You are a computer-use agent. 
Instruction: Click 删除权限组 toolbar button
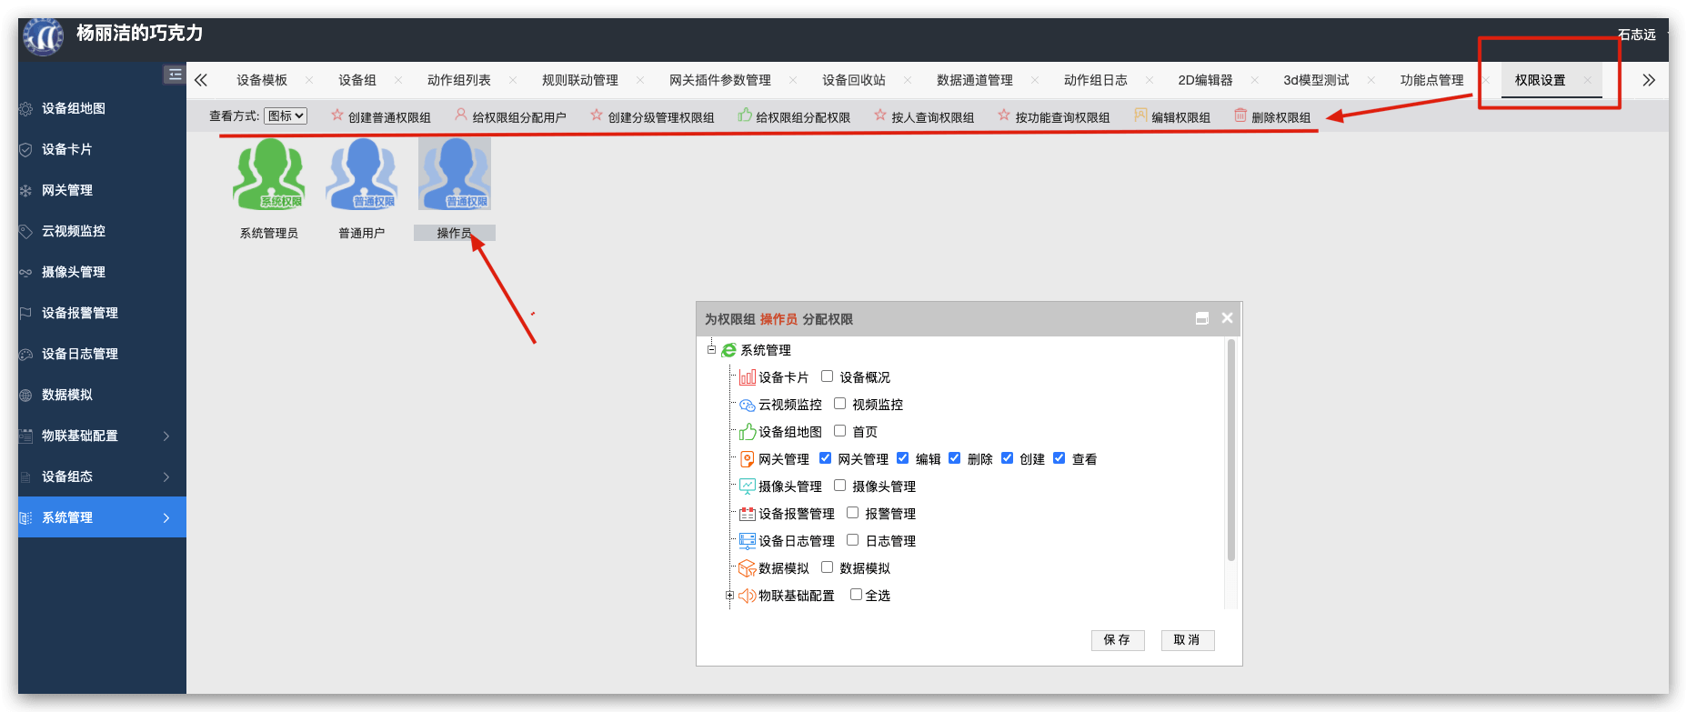point(1272,116)
